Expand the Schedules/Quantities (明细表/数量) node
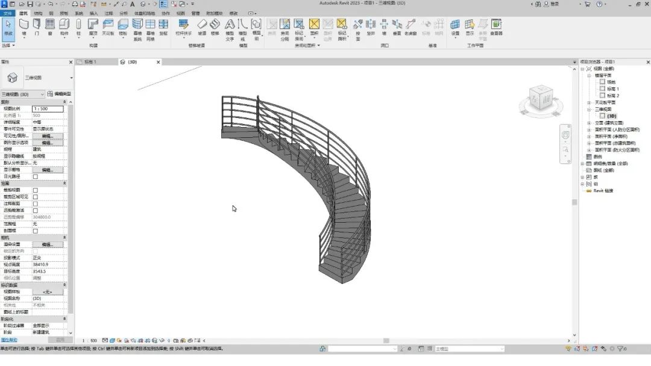Image resolution: width=651 pixels, height=366 pixels. 582,164
